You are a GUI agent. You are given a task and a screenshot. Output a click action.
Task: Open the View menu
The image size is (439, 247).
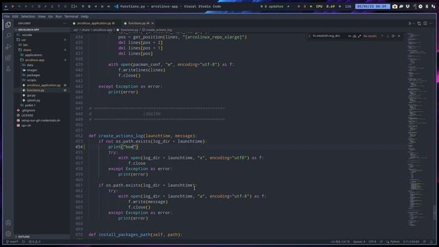(41, 16)
